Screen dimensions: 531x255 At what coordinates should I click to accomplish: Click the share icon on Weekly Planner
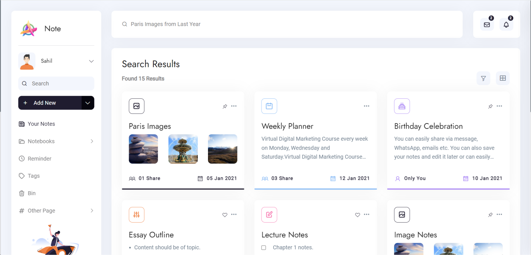(265, 179)
